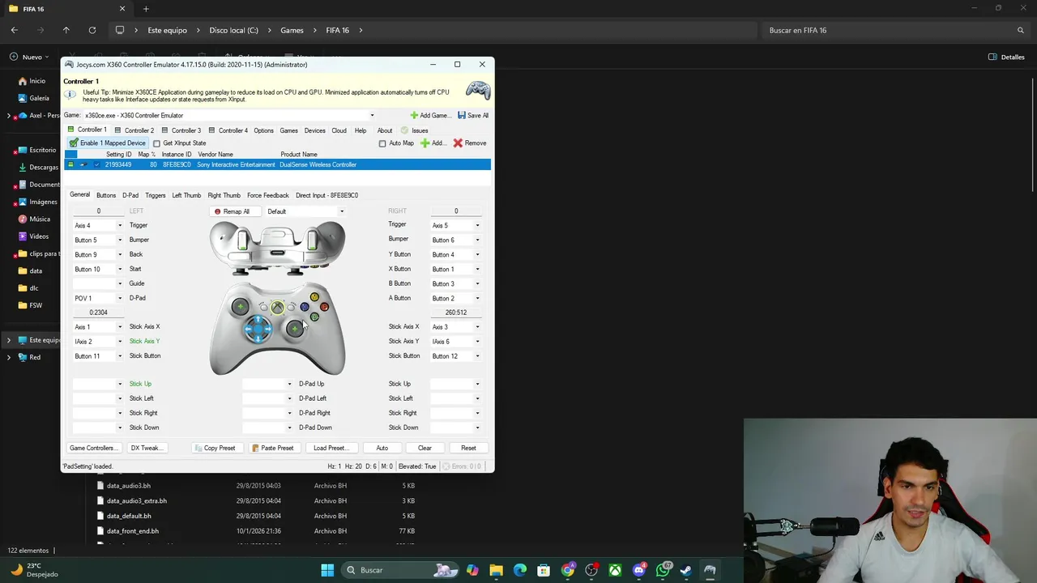Toggle the Get XInput State checkbox
The width and height of the screenshot is (1037, 583).
coord(157,143)
